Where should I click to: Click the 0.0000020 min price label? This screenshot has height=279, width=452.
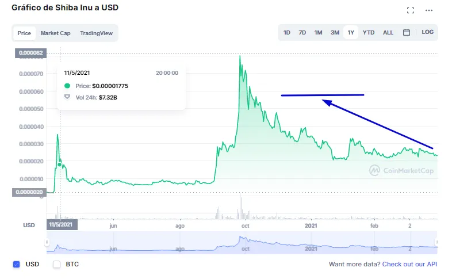tap(29, 192)
